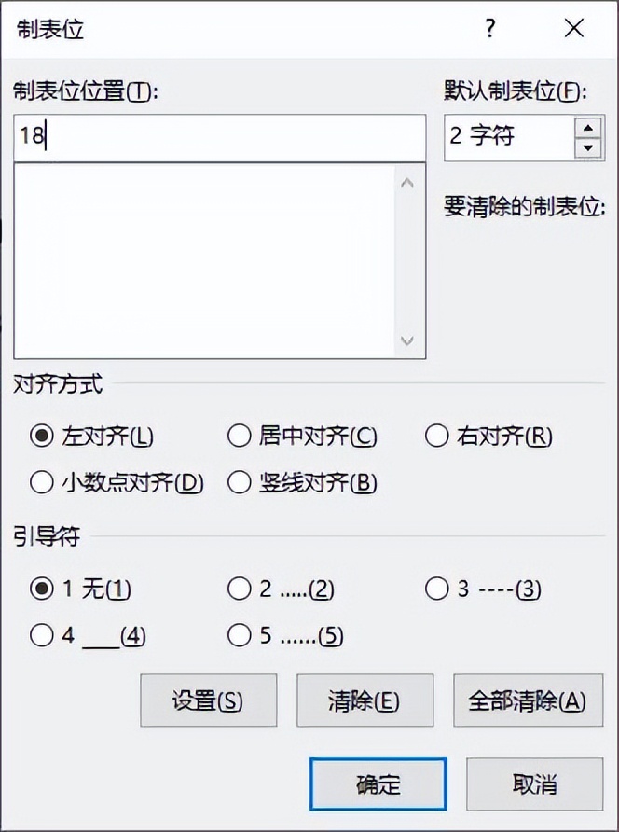
Task: Select the 左对齐 alignment option
Action: coord(40,436)
